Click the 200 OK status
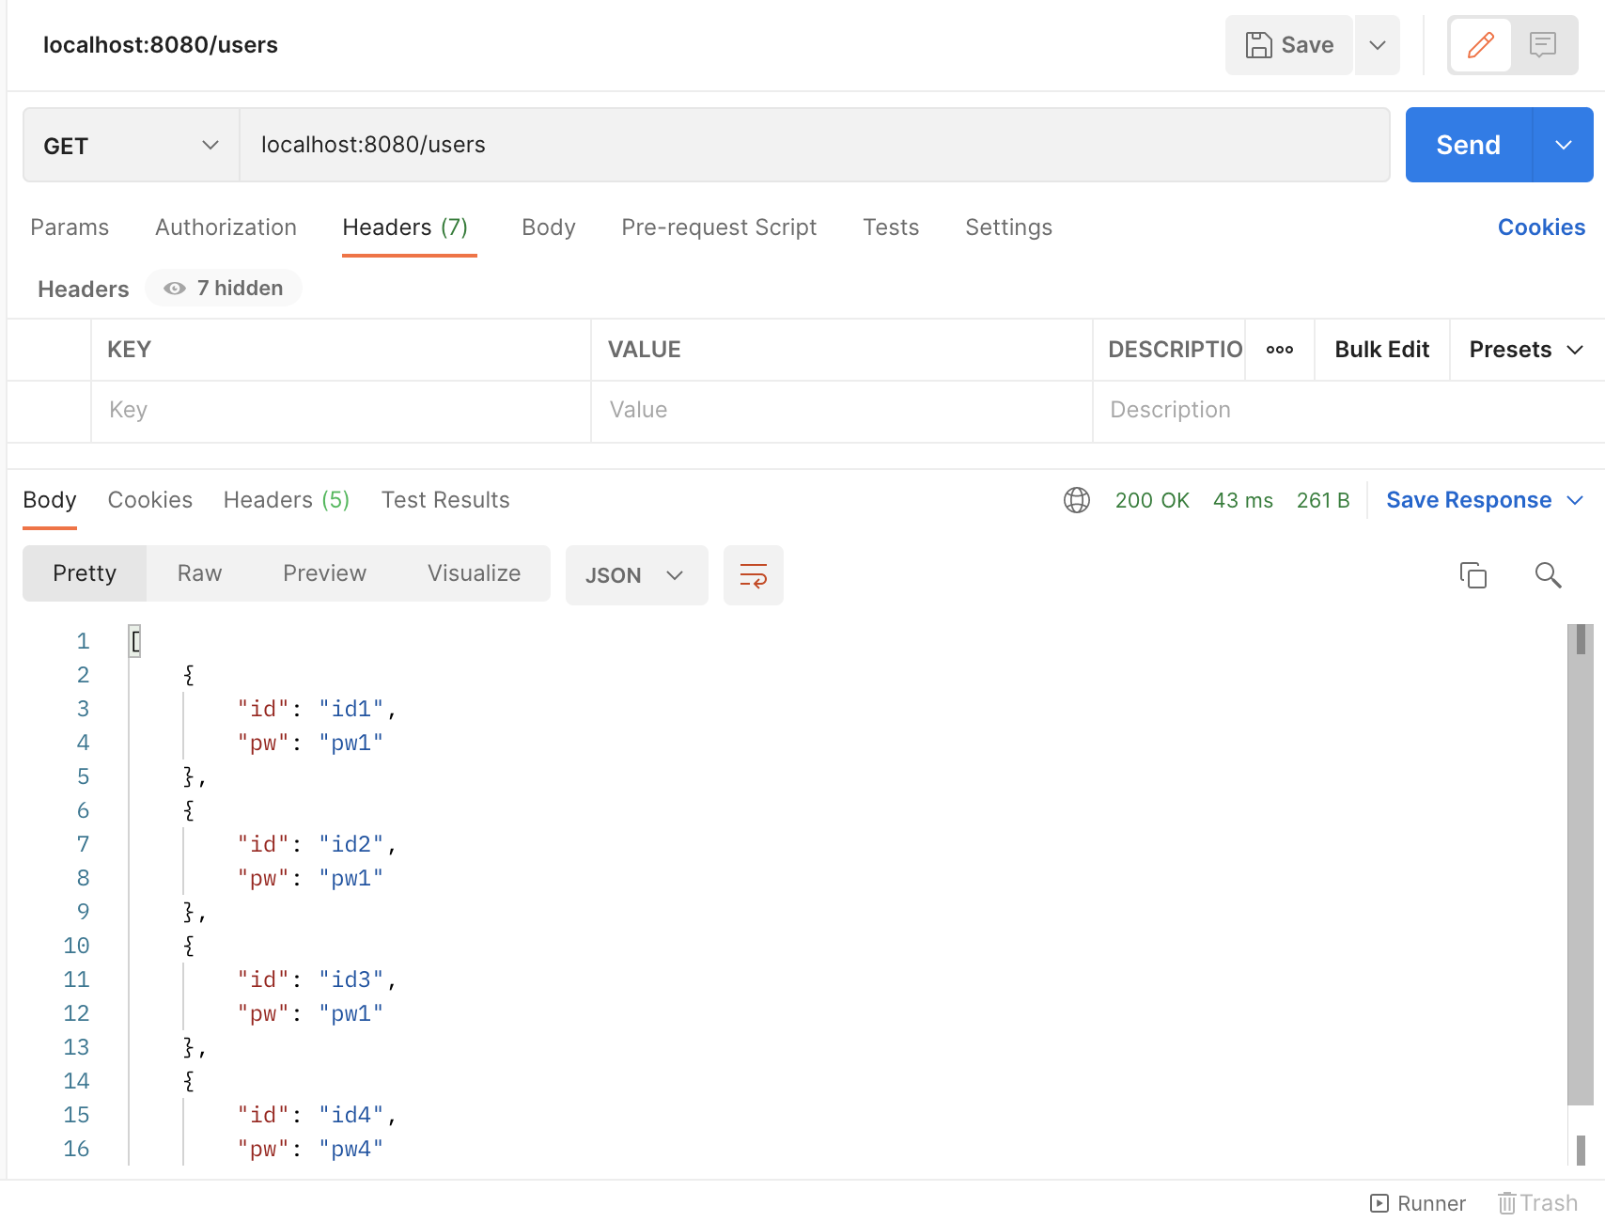This screenshot has height=1222, width=1605. (1152, 500)
